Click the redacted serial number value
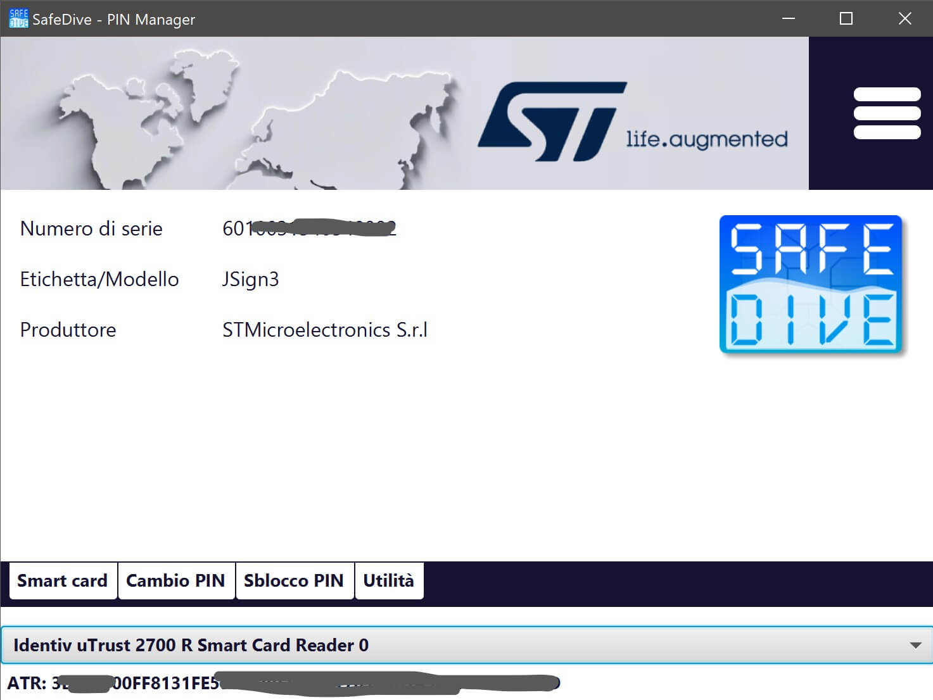Image resolution: width=933 pixels, height=700 pixels. coord(309,228)
